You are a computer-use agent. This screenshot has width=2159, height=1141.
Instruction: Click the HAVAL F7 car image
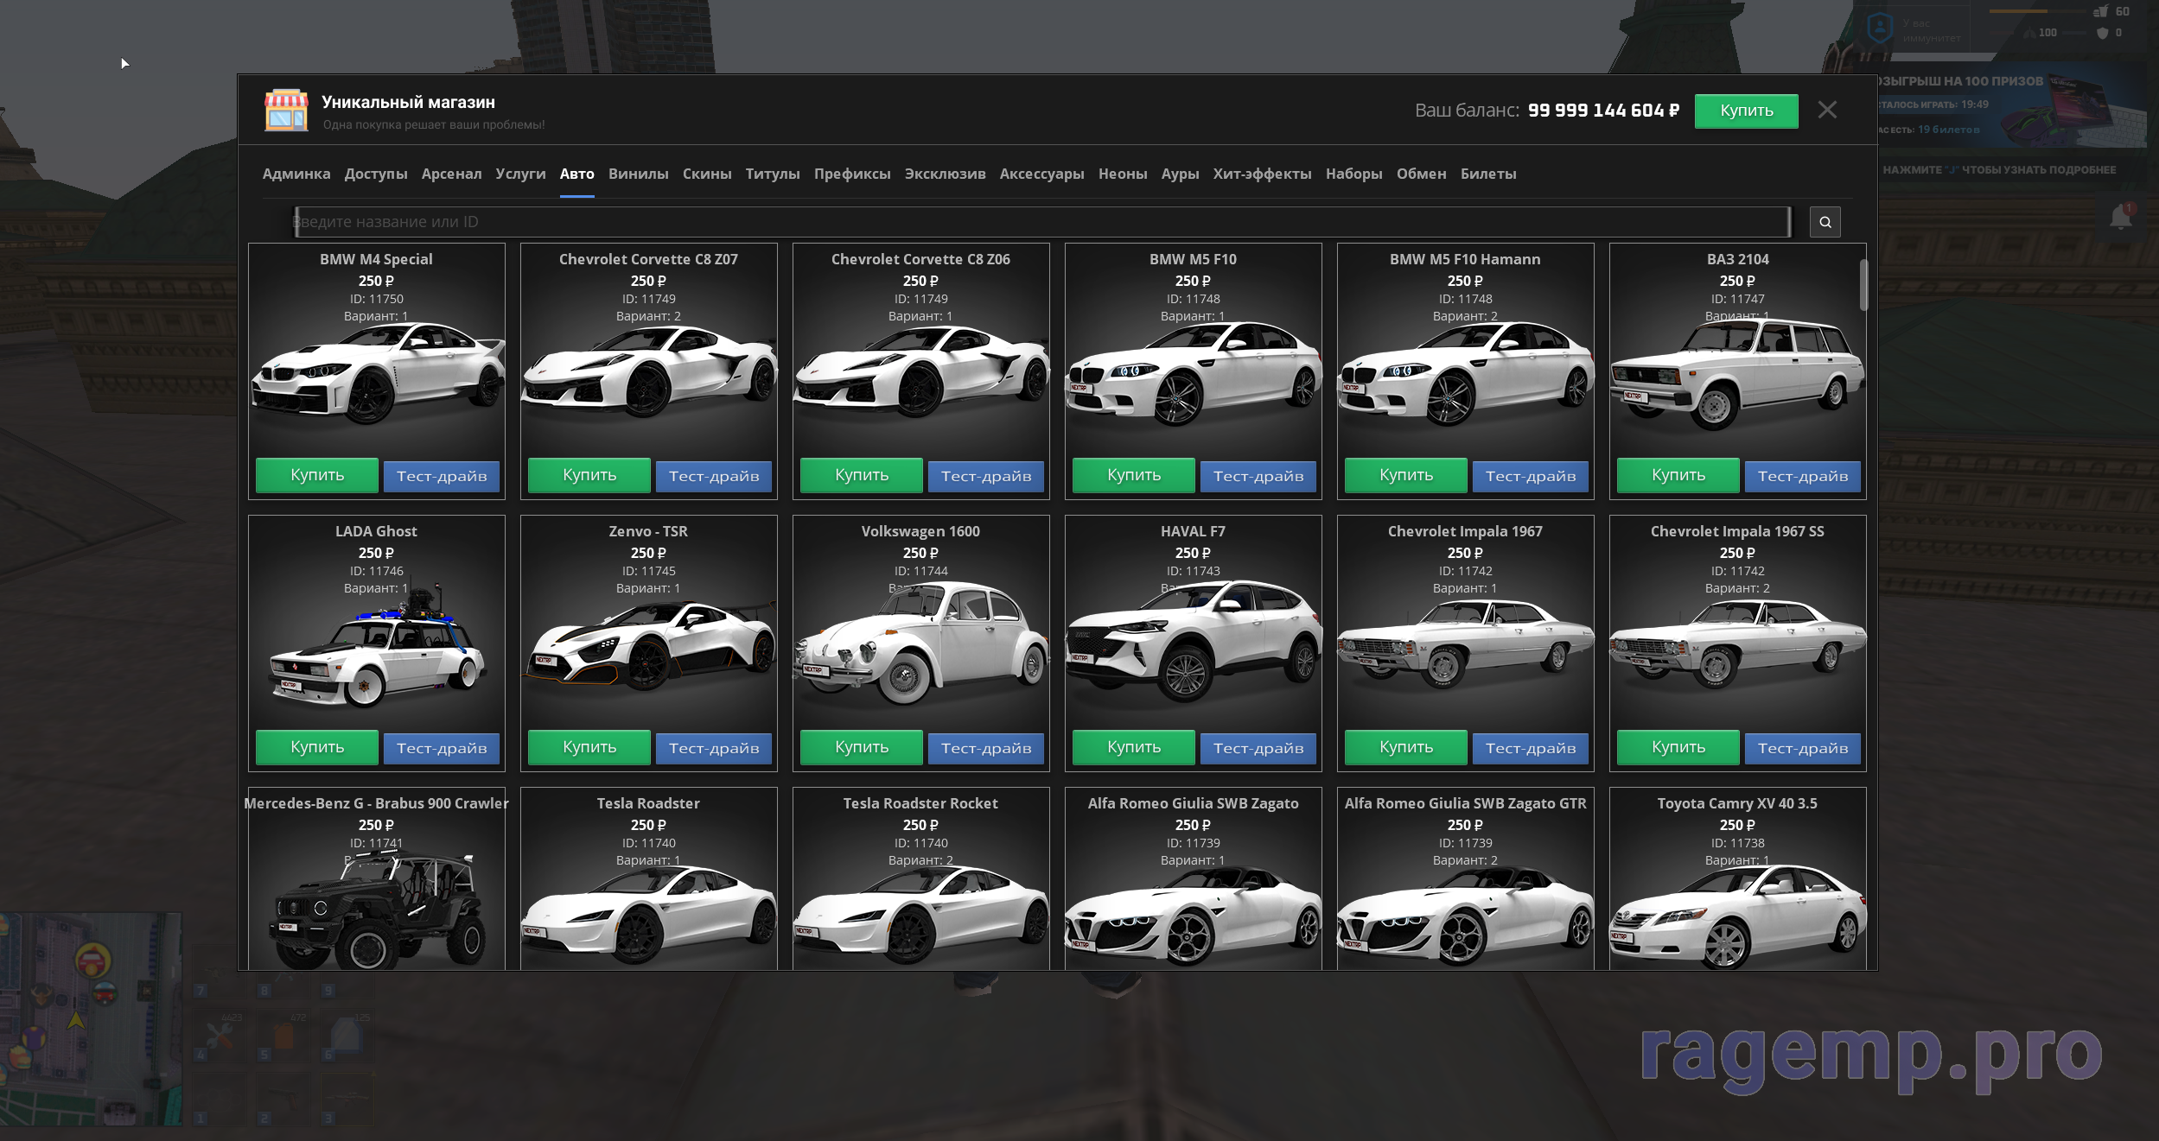1194,641
